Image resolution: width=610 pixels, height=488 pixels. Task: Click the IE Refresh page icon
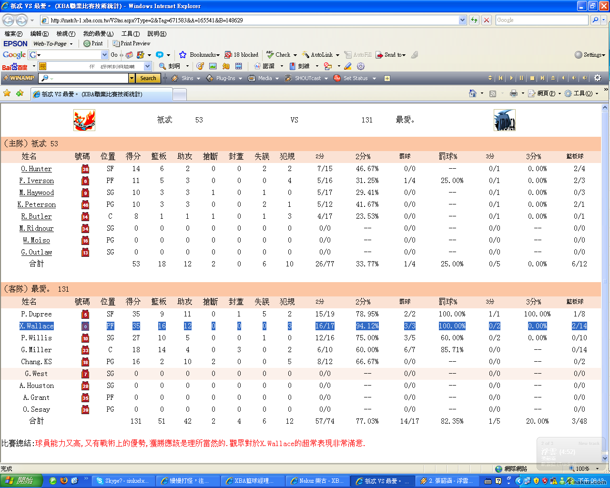tap(474, 20)
